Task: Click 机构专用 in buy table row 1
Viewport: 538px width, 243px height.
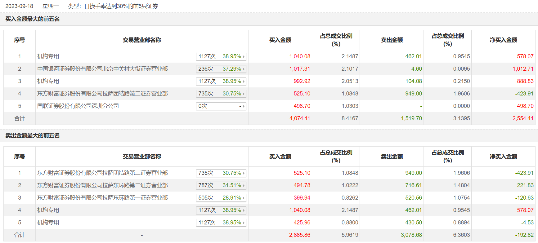Action: [48, 56]
